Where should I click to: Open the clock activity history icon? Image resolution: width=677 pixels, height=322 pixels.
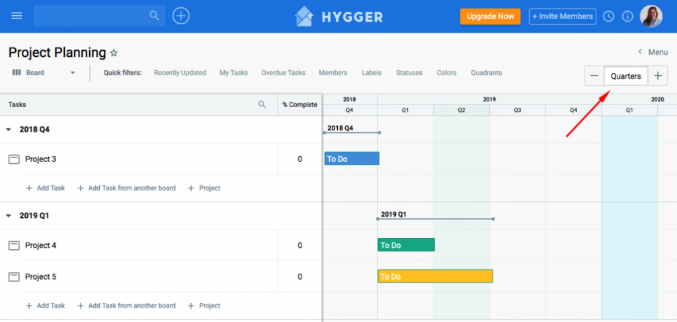tap(609, 17)
